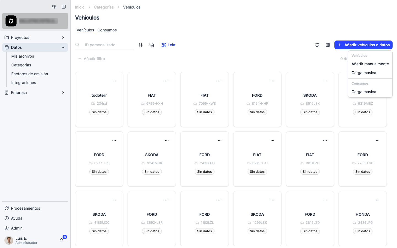The image size is (397, 248).
Task: Switch to the Vehículos tab
Action: [85, 30]
